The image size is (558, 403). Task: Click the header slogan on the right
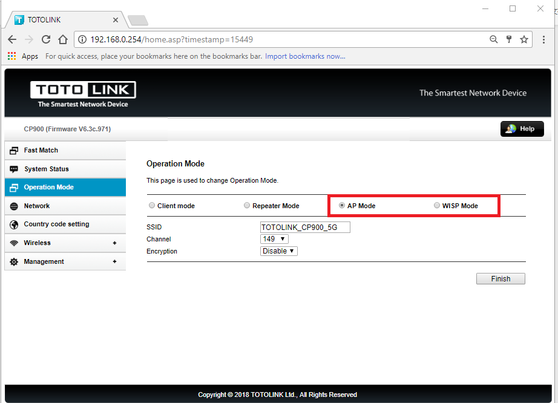point(473,93)
